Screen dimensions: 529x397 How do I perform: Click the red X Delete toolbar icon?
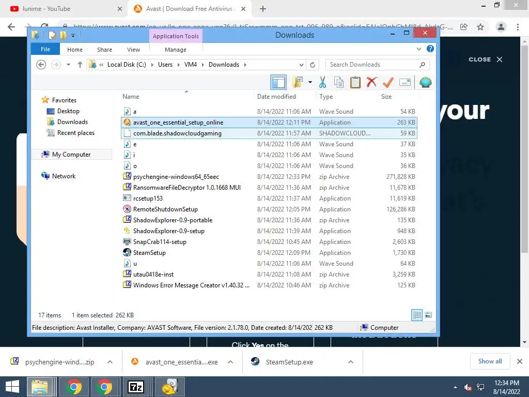[371, 82]
